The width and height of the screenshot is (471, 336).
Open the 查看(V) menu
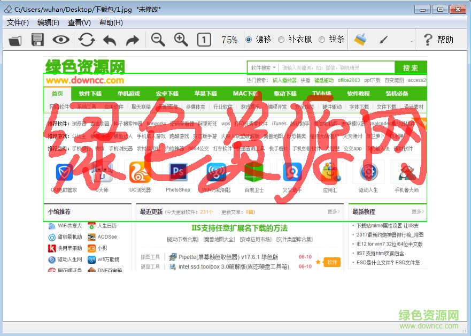[x=79, y=22]
